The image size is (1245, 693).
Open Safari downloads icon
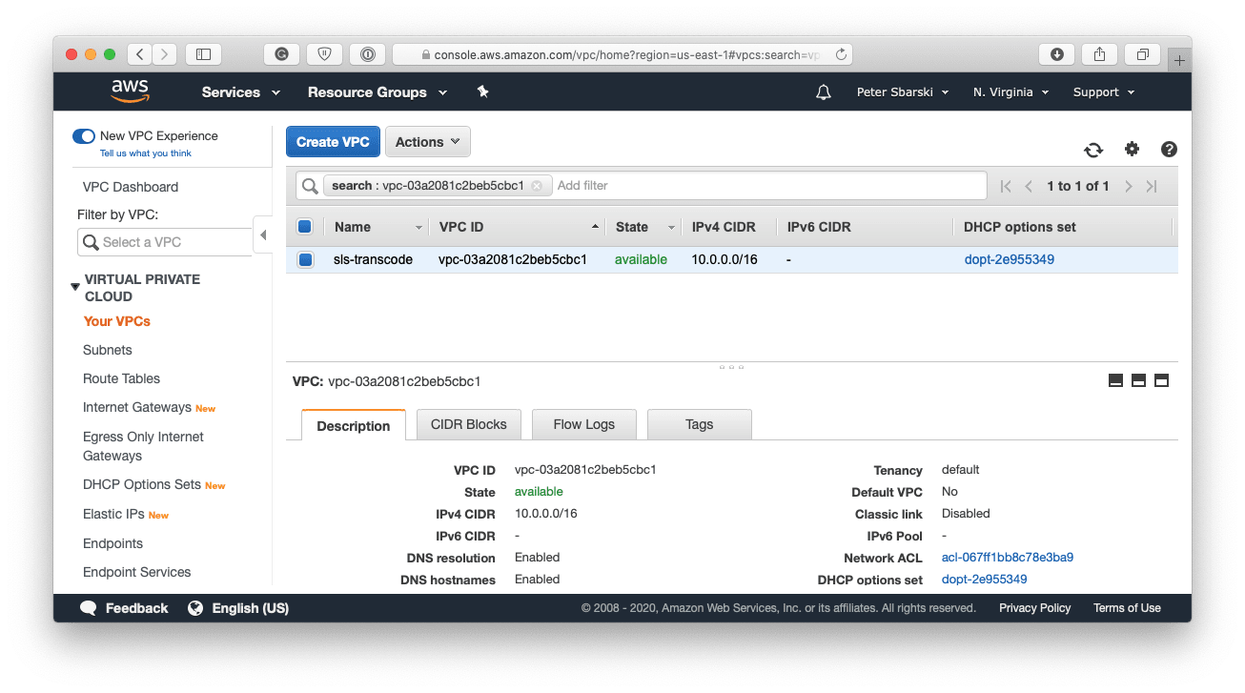1056,54
